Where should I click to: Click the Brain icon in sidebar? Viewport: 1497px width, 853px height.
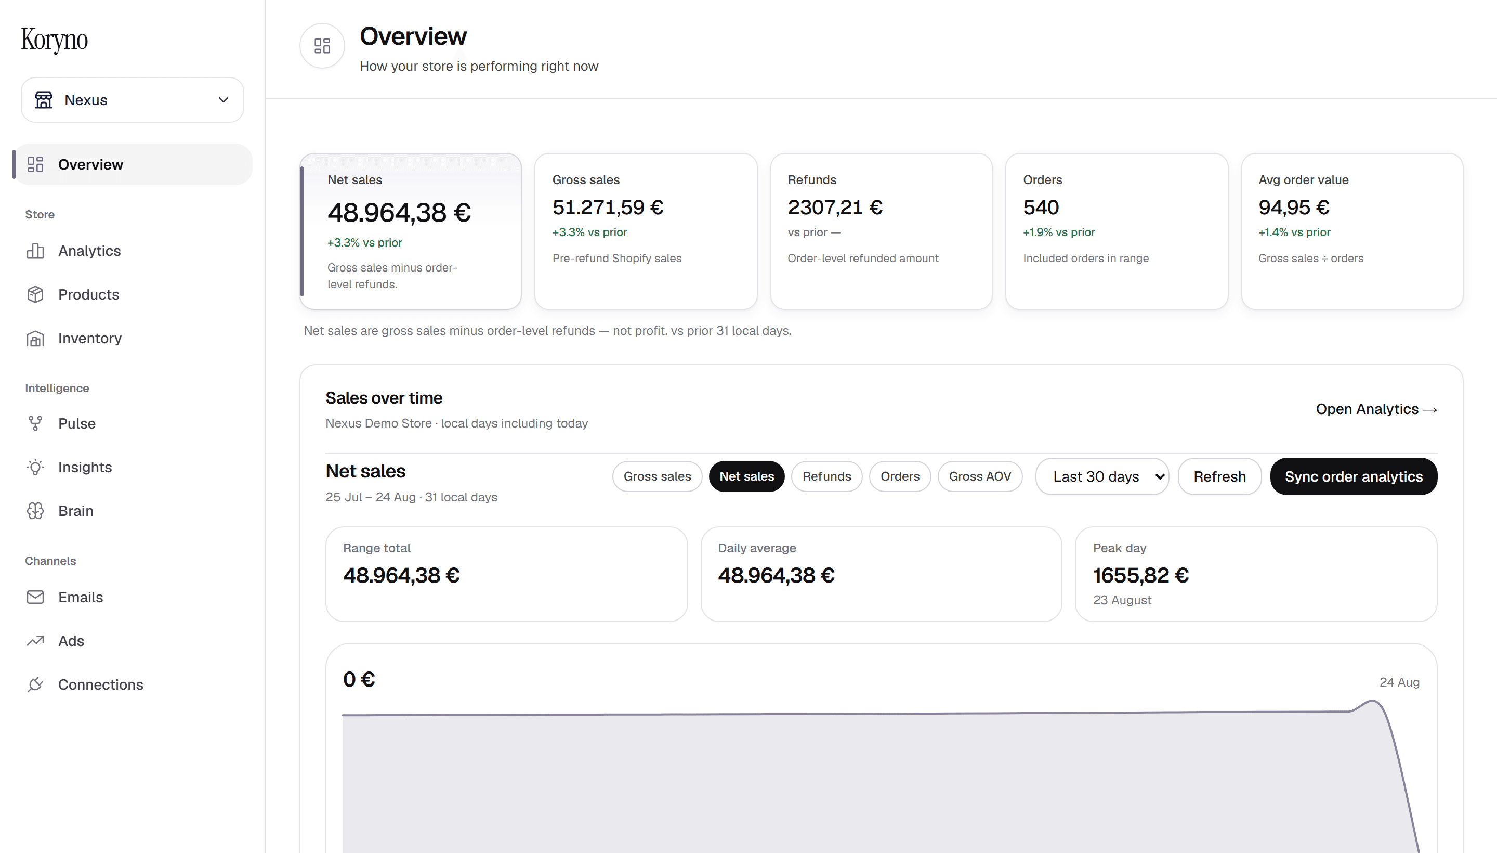35,511
